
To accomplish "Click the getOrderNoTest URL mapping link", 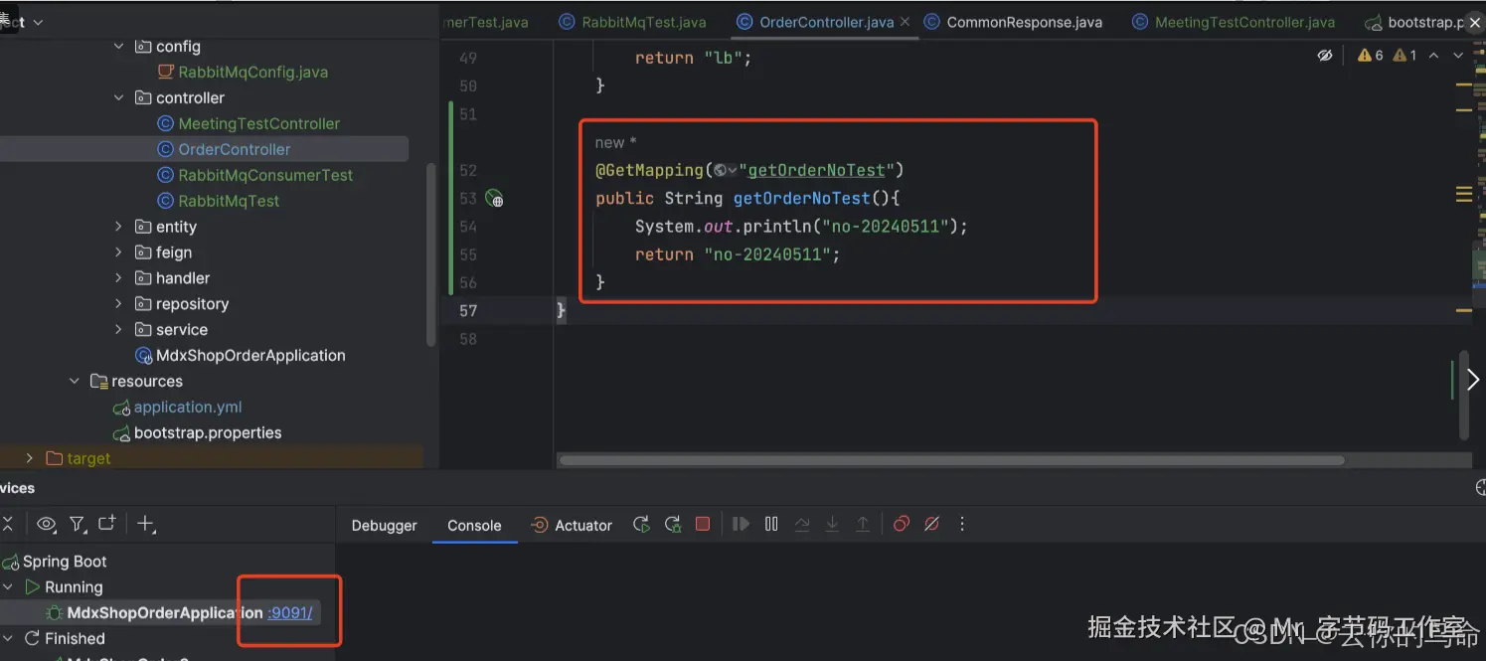I will click(816, 170).
